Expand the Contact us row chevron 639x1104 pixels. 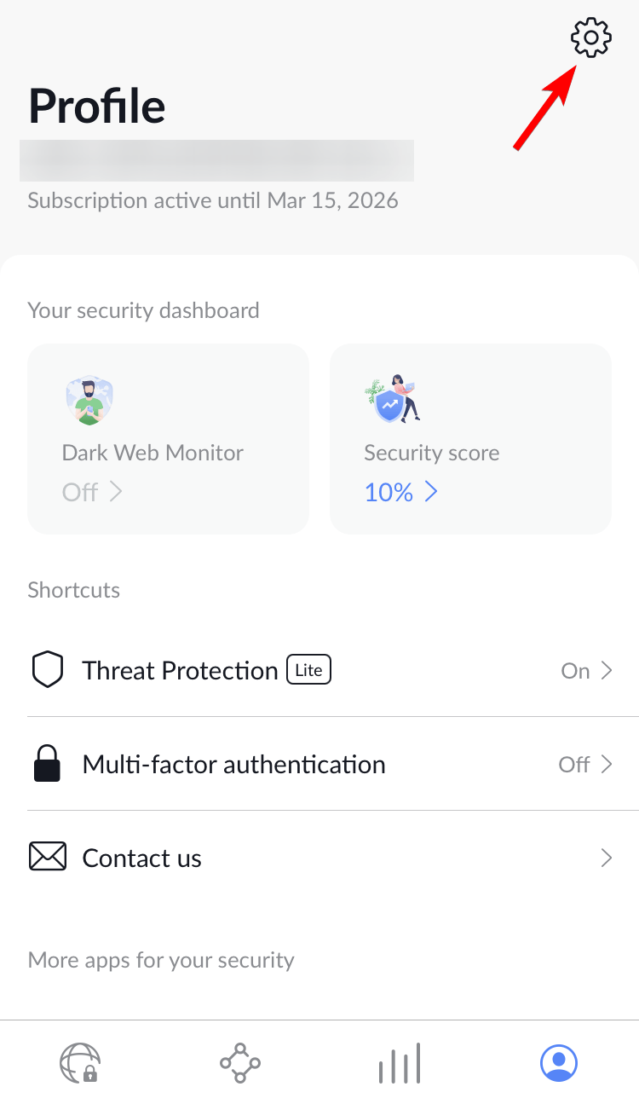[607, 857]
